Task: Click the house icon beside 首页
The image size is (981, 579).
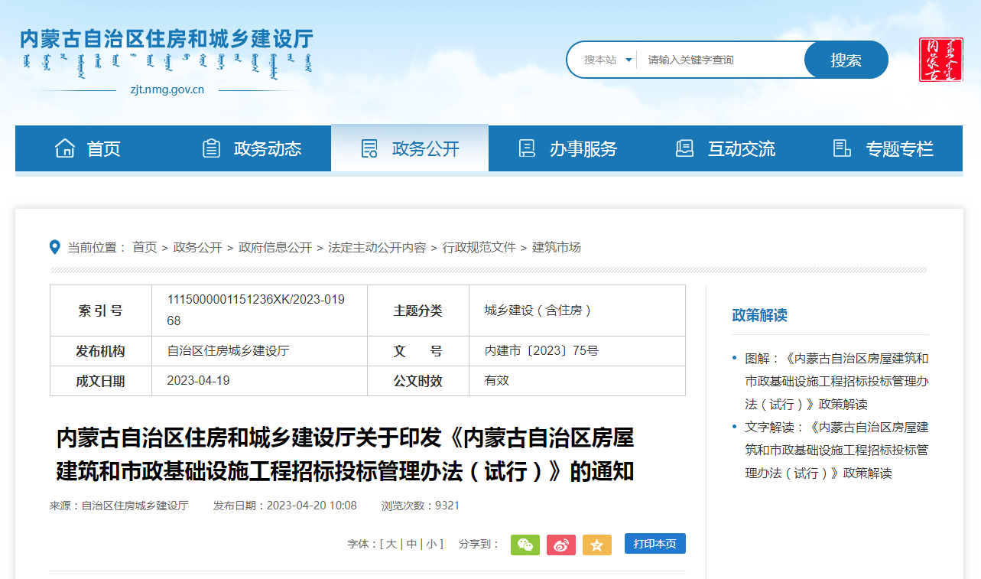Action: (65, 148)
